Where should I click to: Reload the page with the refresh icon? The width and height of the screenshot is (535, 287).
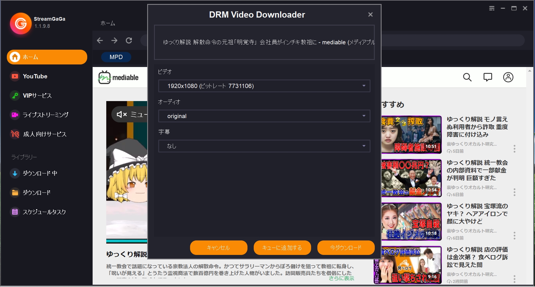pos(129,40)
